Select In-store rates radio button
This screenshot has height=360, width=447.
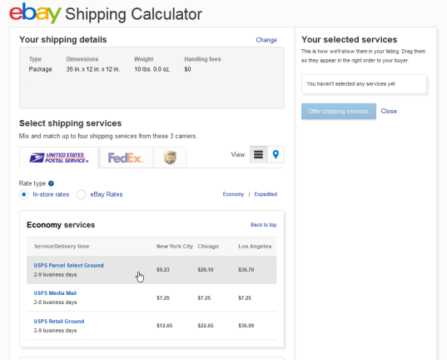point(24,194)
